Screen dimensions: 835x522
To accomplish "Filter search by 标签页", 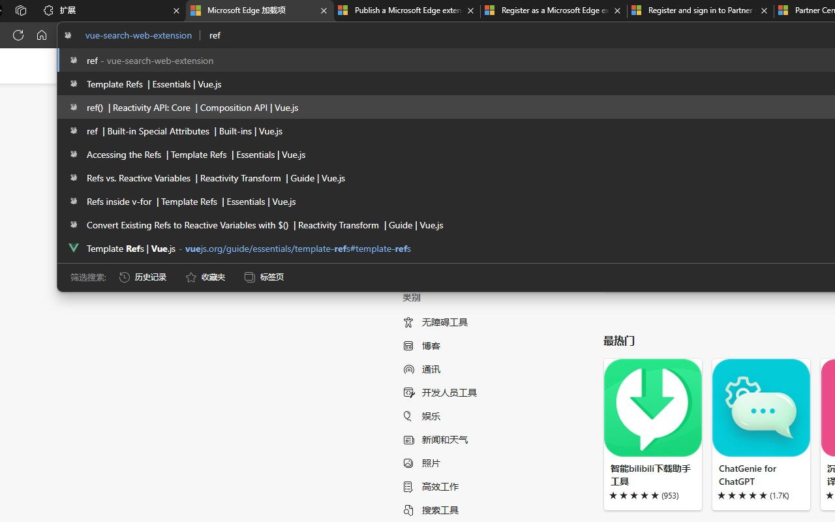I will tap(264, 277).
